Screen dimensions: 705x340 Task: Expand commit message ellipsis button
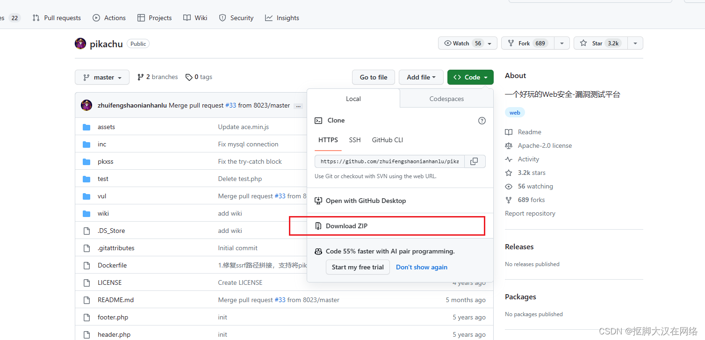click(x=298, y=106)
